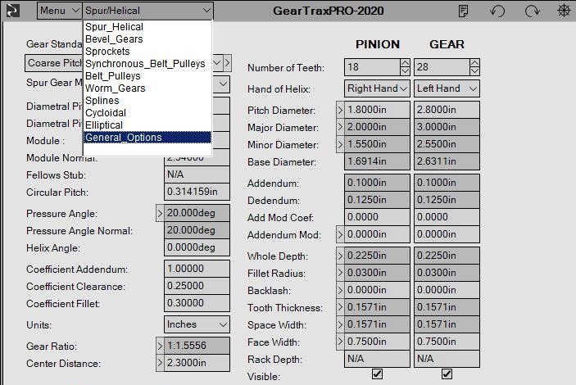The width and height of the screenshot is (576, 385).
Task: Click Pressure Angle field 20.000deg
Action: pyautogui.click(x=197, y=213)
